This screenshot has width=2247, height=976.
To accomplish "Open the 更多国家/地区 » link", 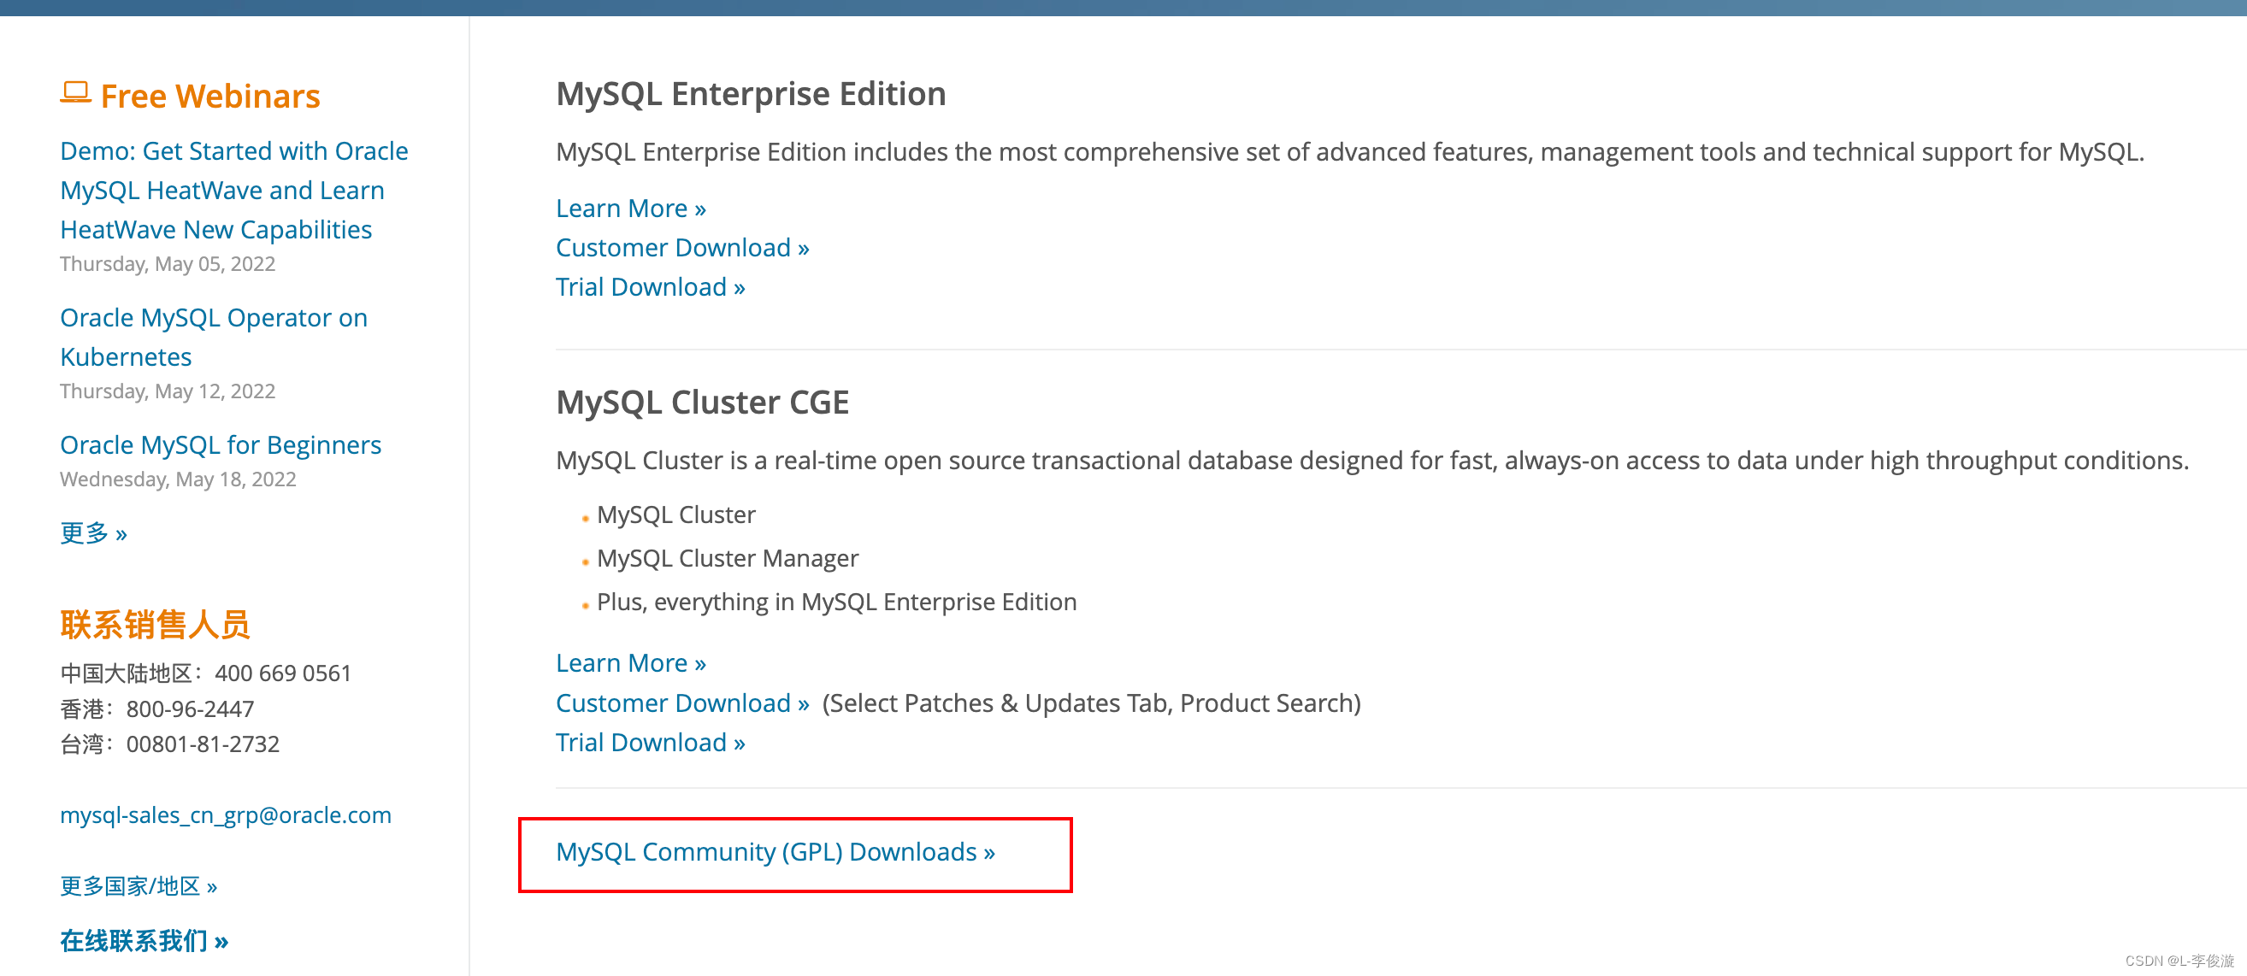I will (139, 886).
